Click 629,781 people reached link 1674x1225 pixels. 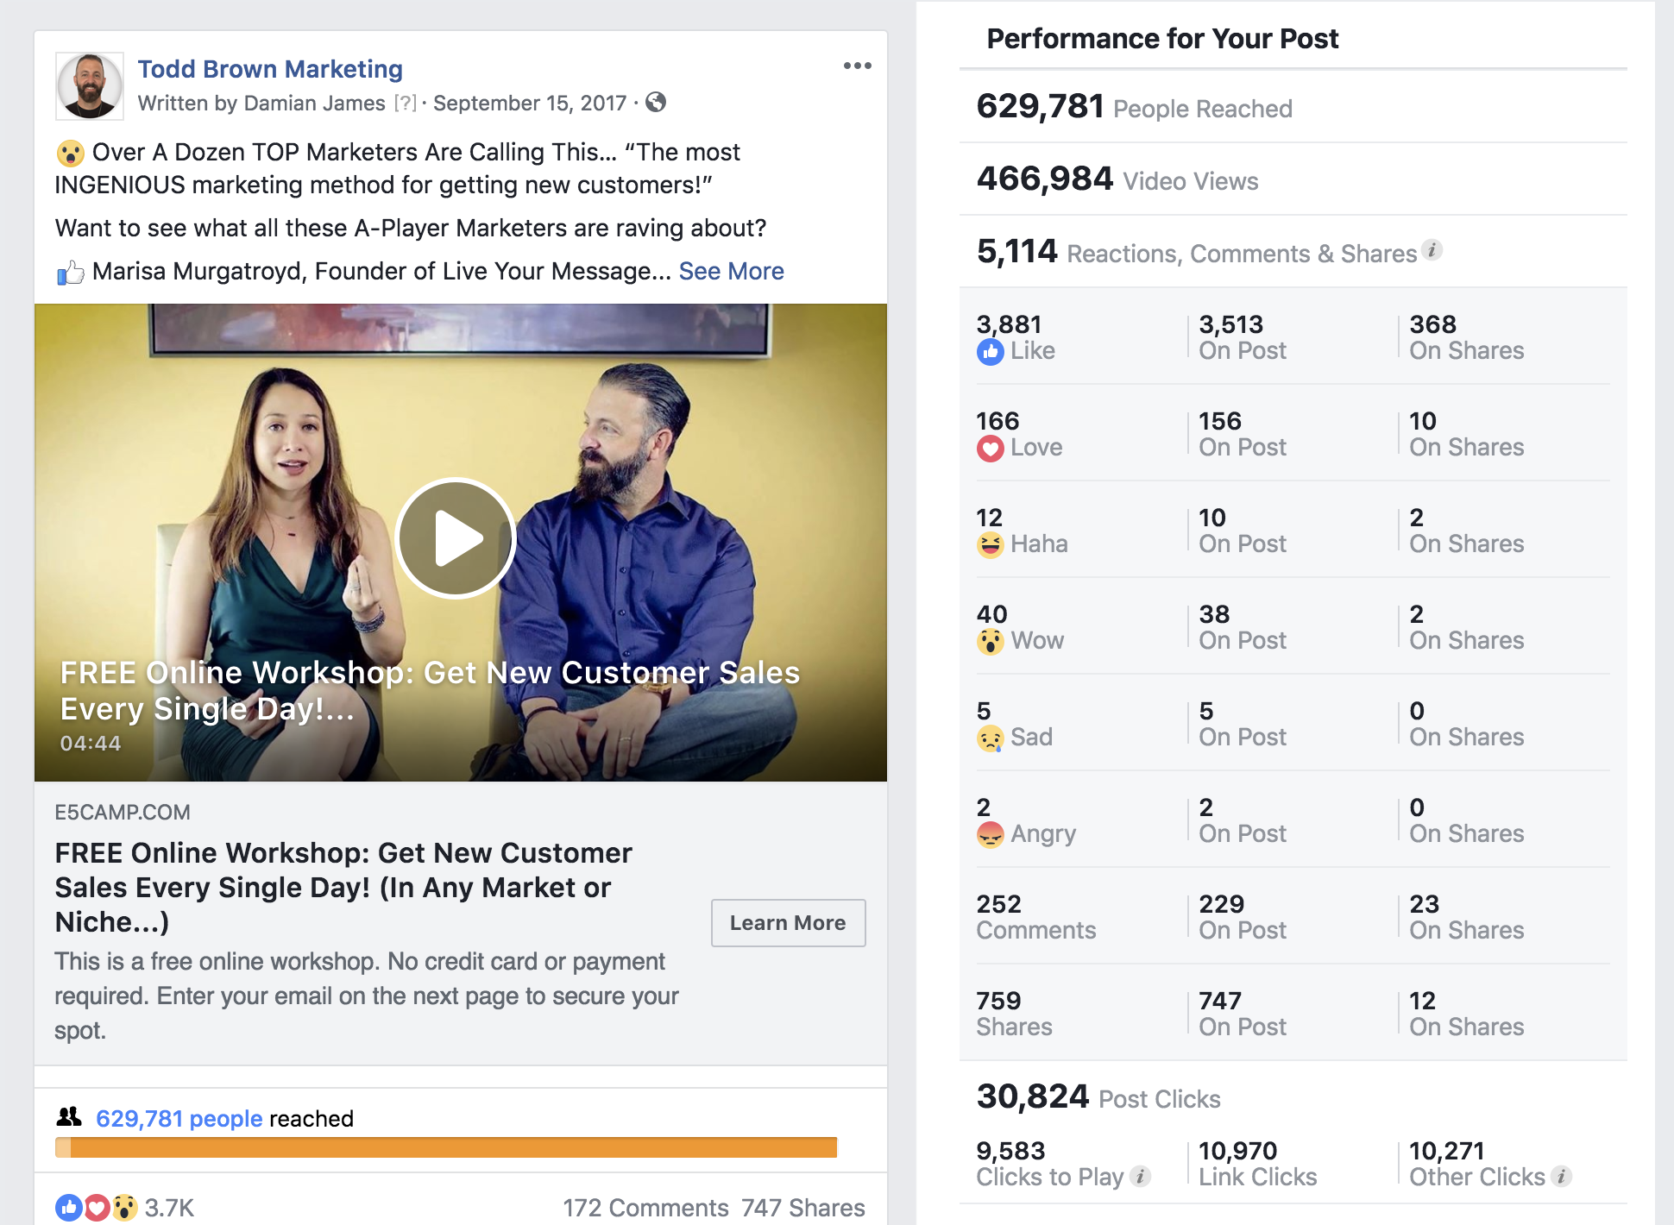pos(179,1118)
